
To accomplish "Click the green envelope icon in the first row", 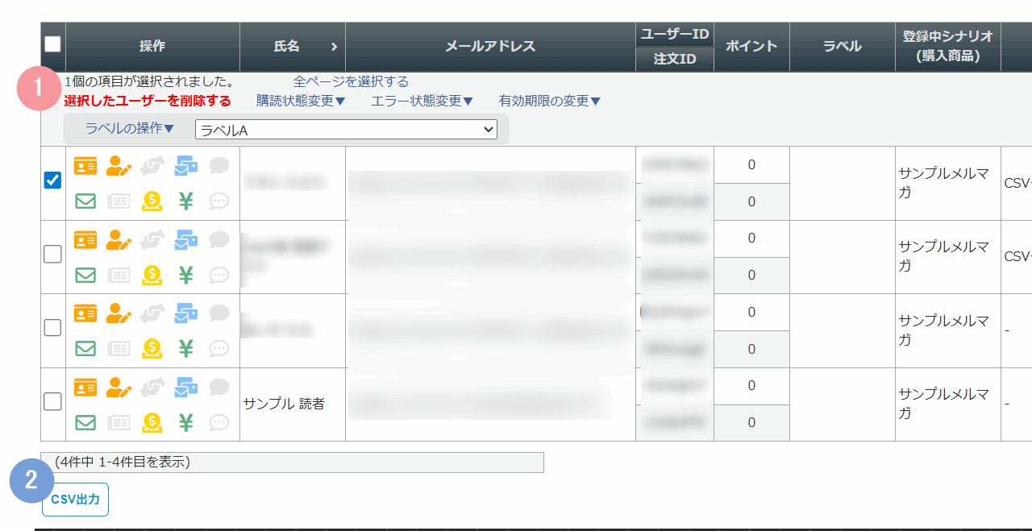I will pyautogui.click(x=85, y=201).
